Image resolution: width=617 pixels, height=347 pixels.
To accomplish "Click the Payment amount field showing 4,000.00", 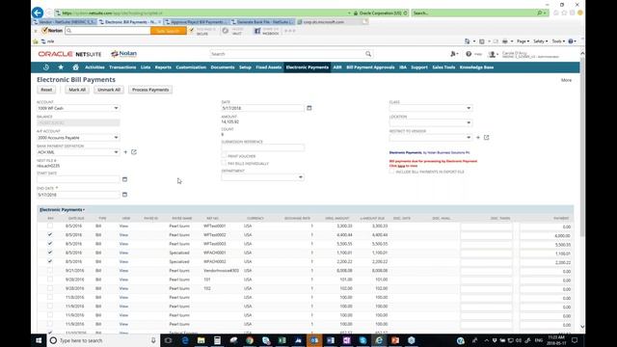I will point(546,235).
